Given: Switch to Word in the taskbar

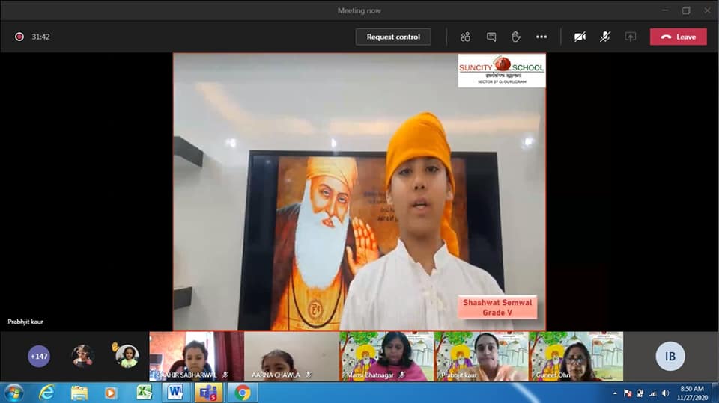Looking at the screenshot, I should pyautogui.click(x=175, y=393).
